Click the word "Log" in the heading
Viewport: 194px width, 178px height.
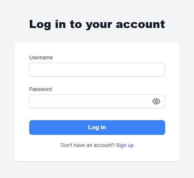pos(40,24)
